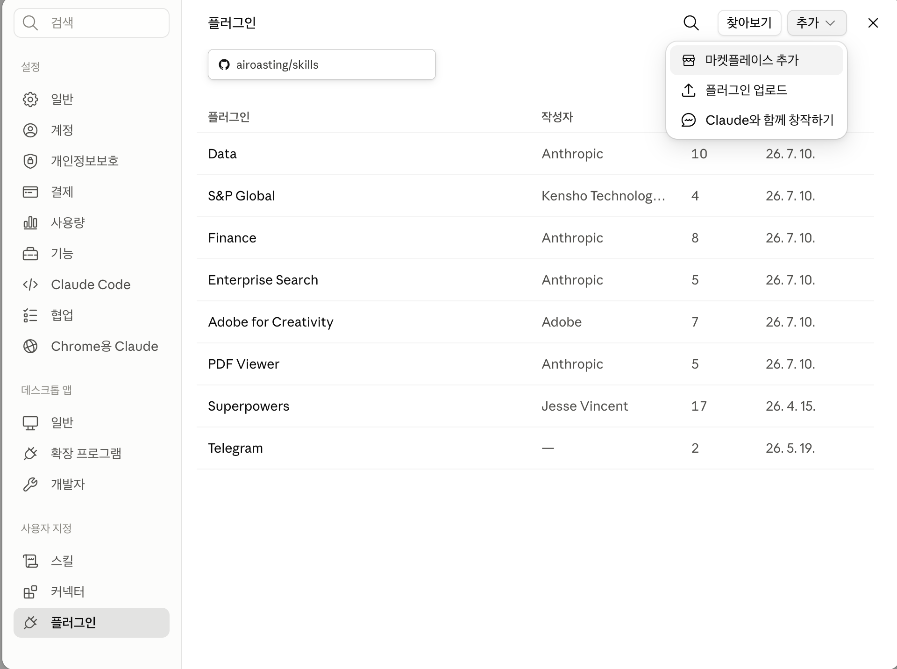Select the Superpowers plugin row
Screen dimensions: 897x669
pyautogui.click(x=535, y=406)
